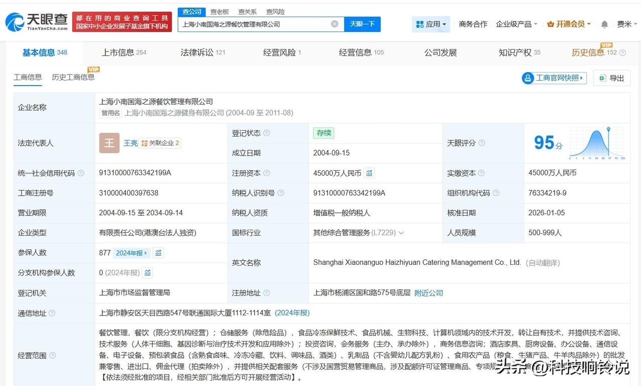Click help icon beside 注册资本
Image resolution: width=641 pixels, height=386 pixels.
[267, 173]
